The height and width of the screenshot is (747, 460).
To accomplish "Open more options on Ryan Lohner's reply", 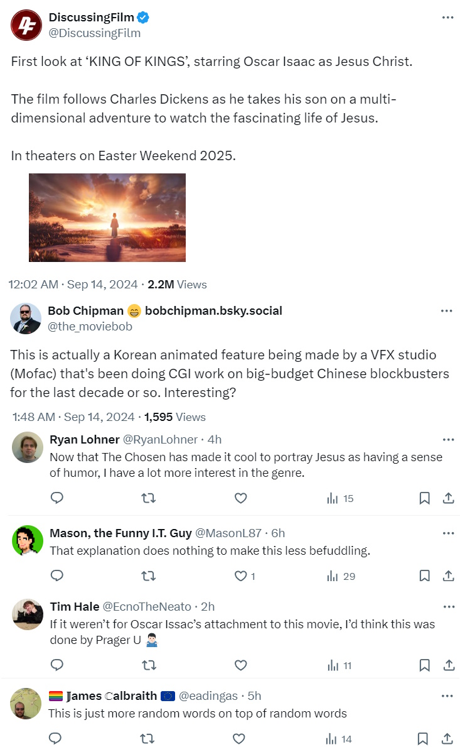I will point(448,440).
